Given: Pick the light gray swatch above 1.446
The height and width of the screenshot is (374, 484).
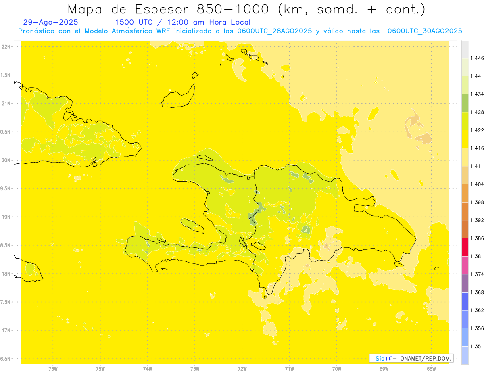Looking at the screenshot, I should coord(465,49).
